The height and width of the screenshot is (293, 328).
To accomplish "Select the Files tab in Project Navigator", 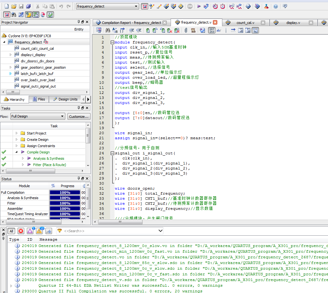I will [39, 99].
